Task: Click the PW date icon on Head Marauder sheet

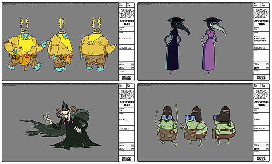Action: [133, 65]
